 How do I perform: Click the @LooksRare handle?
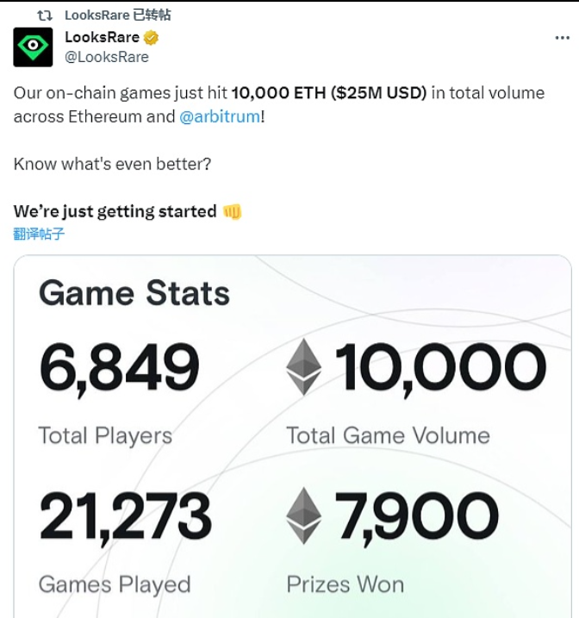[107, 57]
